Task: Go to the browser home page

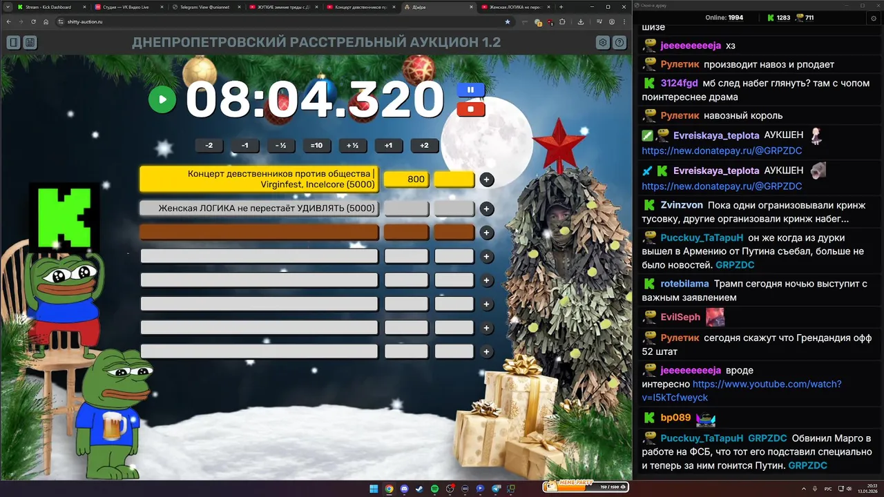Action: [x=46, y=21]
